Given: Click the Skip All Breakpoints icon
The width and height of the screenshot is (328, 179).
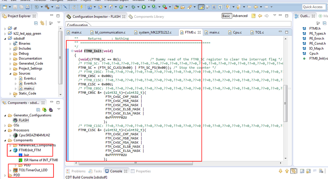Looking at the screenshot, I should pyautogui.click(x=65, y=7).
